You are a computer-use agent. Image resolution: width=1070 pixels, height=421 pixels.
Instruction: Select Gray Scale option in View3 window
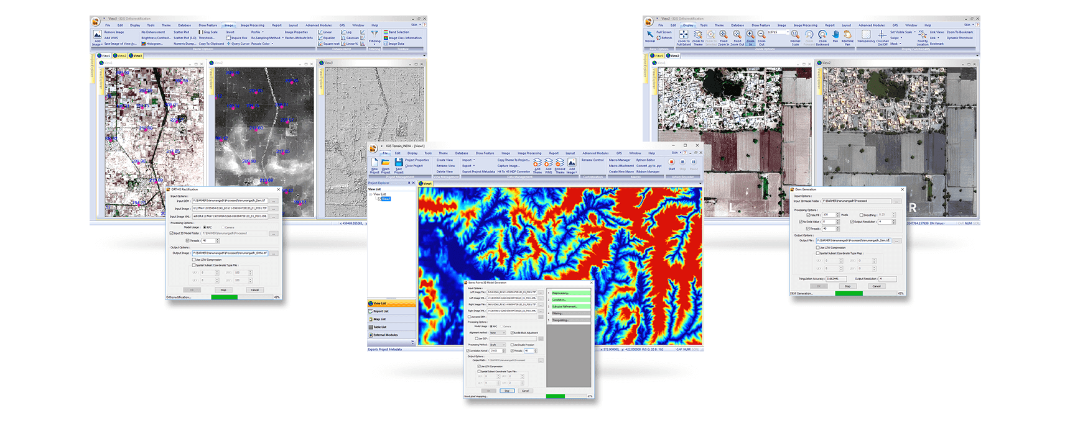click(208, 32)
